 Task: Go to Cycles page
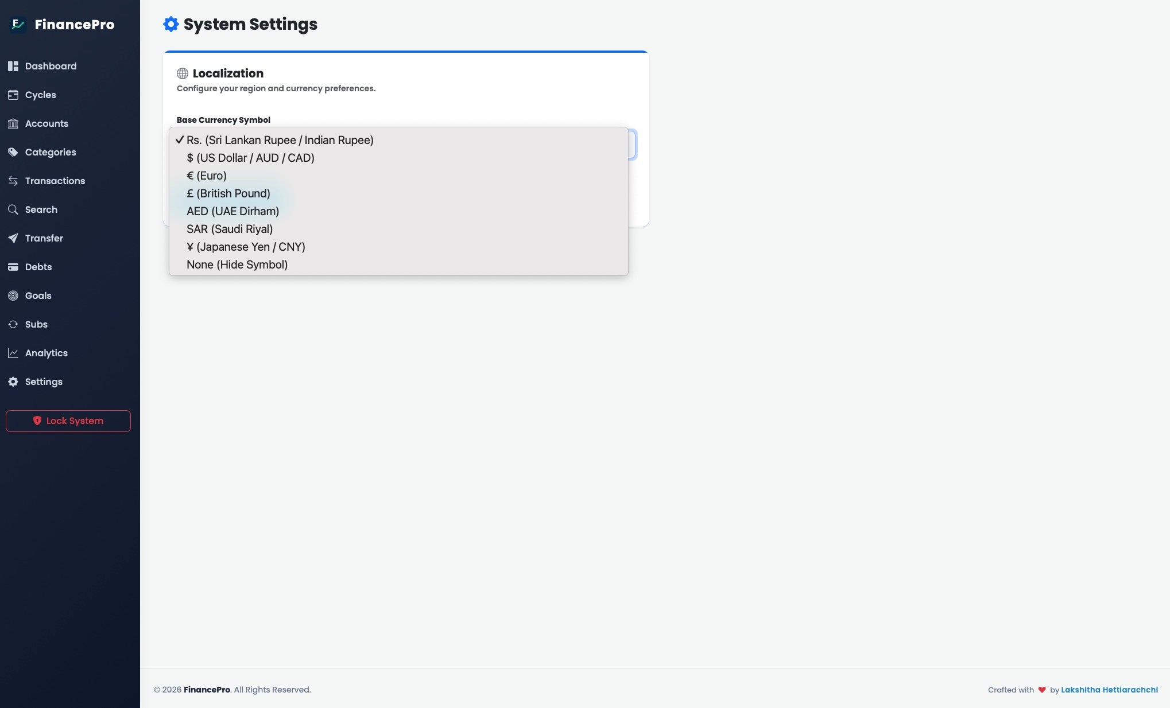coord(40,95)
